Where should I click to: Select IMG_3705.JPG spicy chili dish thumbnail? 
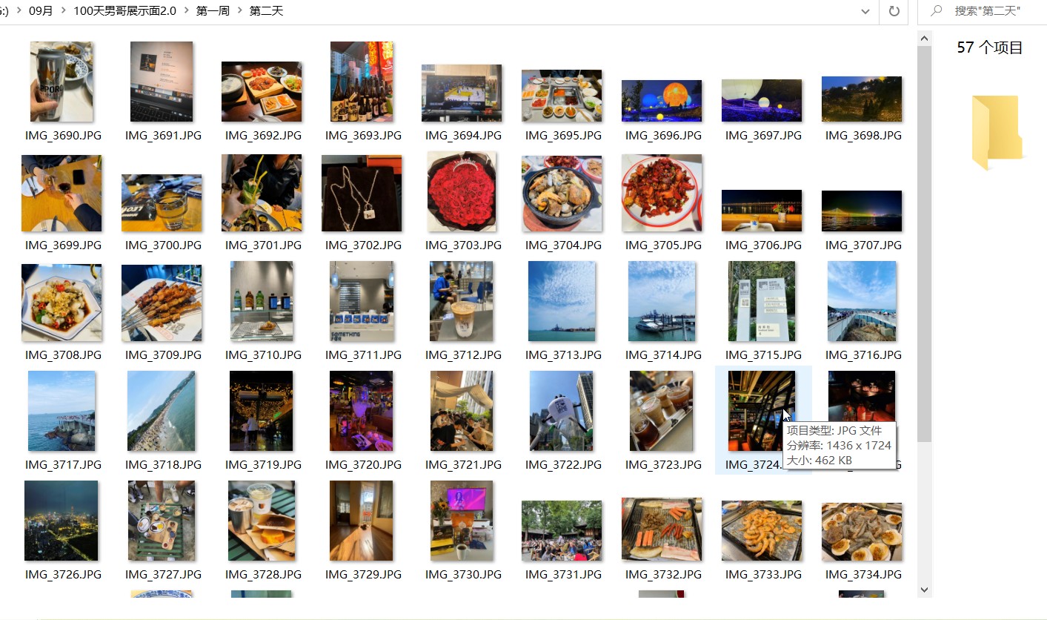[662, 193]
